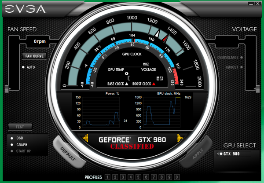Click the fan speed slider handle
264x183 pixels.
tap(7, 89)
